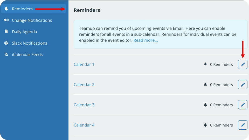Viewport: 249px width, 140px height.
Task: Click the Reminders bell icon in sidebar
Action: (x=6, y=9)
